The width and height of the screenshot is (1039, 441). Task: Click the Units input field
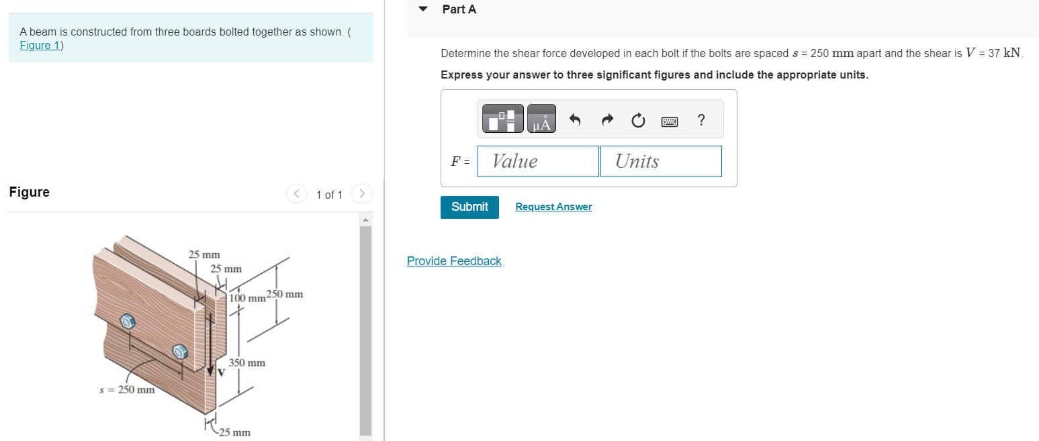[661, 161]
